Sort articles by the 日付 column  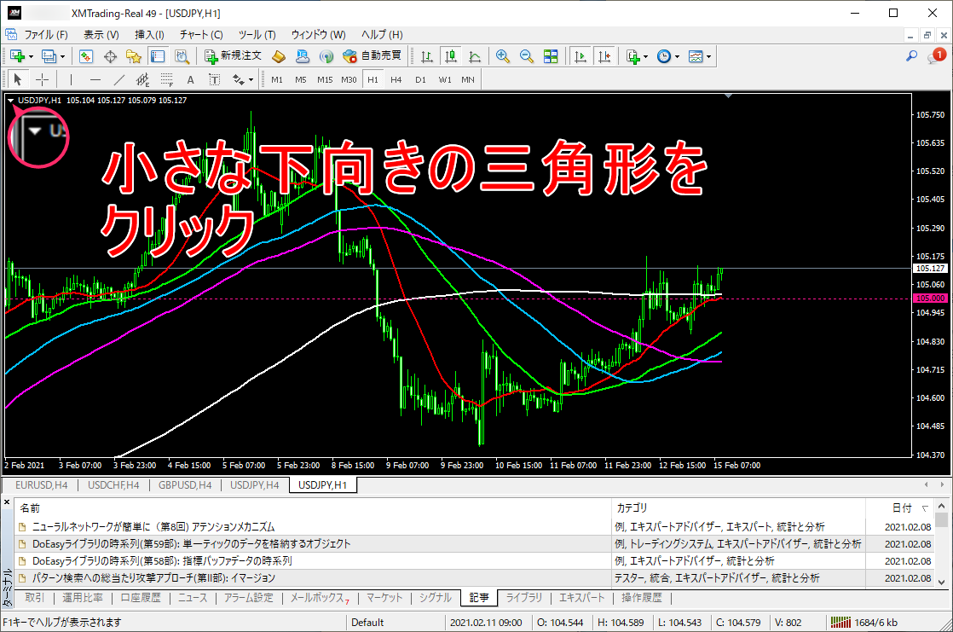(x=901, y=507)
